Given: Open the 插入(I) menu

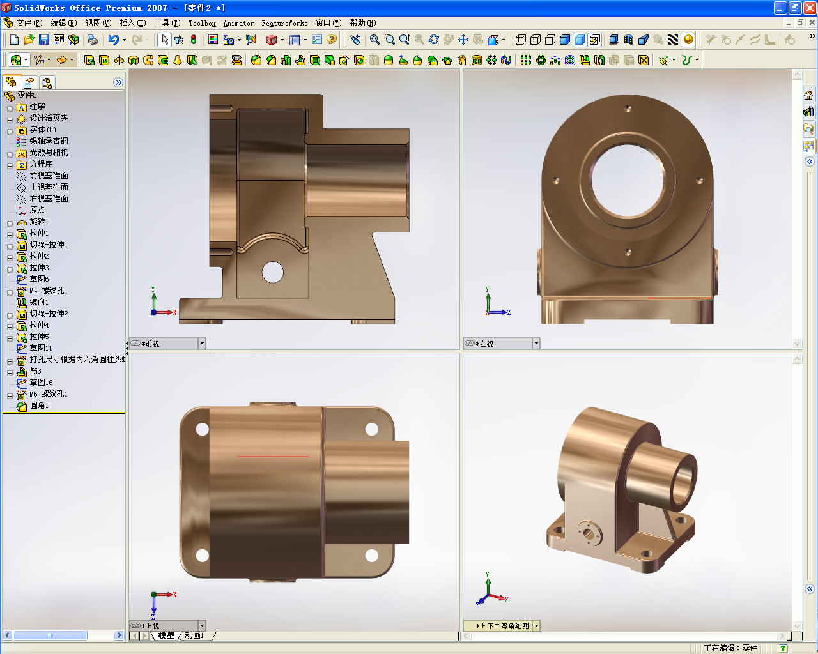Looking at the screenshot, I should pyautogui.click(x=133, y=23).
